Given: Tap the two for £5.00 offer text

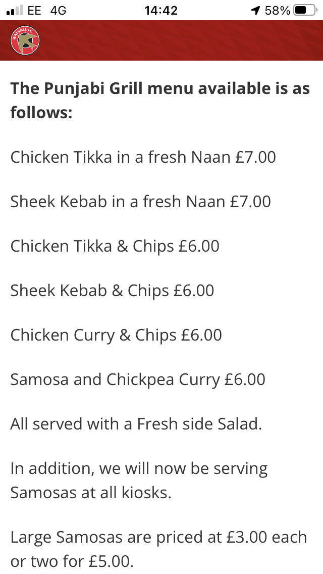Looking at the screenshot, I should pyautogui.click(x=72, y=561).
